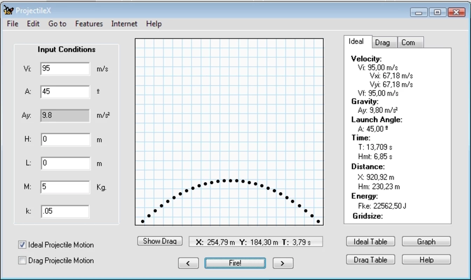Viewport: 471px width, 280px height.
Task: Click the Vi initial velocity input field
Action: (x=65, y=69)
